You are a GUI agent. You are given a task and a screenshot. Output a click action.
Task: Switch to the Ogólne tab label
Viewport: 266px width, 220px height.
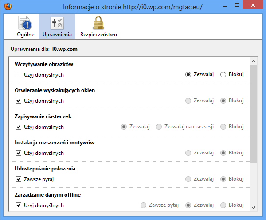(x=26, y=35)
